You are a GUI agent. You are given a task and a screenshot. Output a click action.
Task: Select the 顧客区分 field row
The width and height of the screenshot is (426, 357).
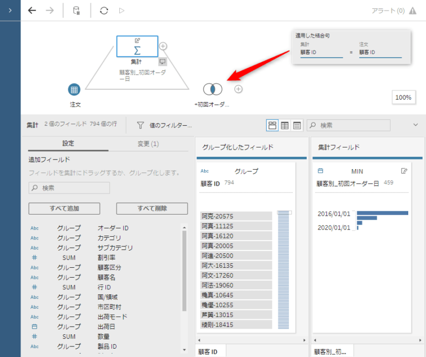click(104, 267)
